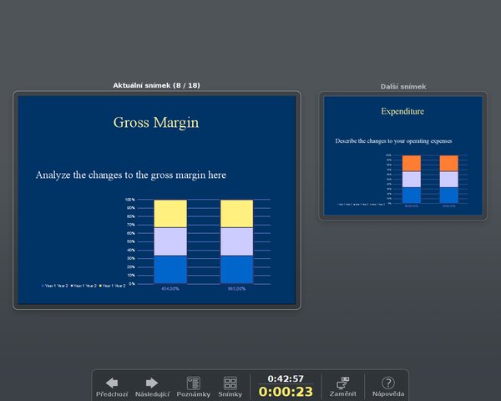Show the Snímky slide overview icon
Viewport: 501px width, 401px height.
[230, 383]
